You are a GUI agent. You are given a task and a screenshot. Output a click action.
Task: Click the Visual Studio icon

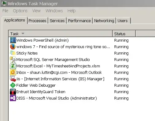click(x=13, y=98)
